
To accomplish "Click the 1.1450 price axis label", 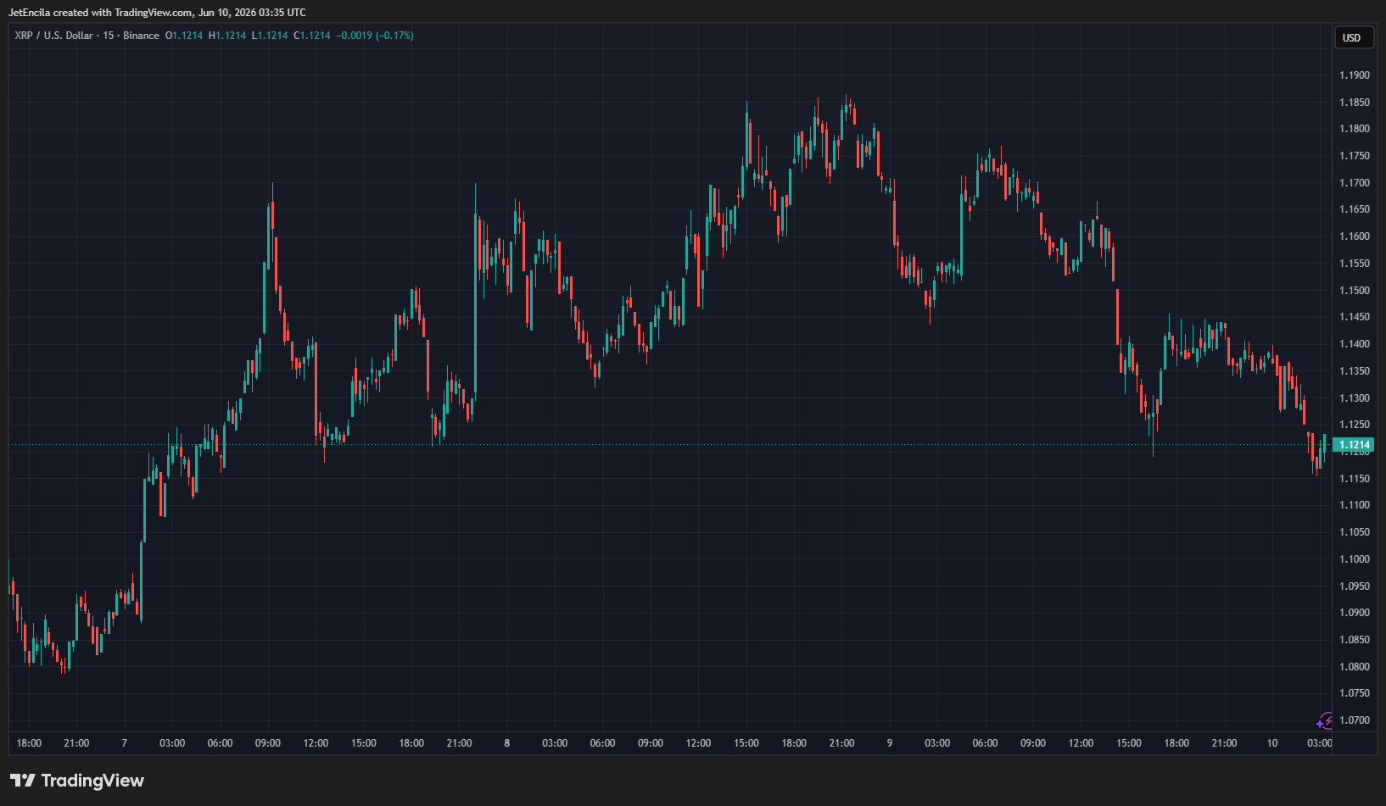I will 1355,317.
